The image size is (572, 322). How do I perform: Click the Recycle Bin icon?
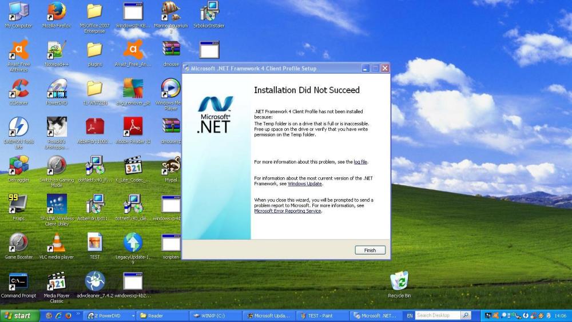[399, 281]
